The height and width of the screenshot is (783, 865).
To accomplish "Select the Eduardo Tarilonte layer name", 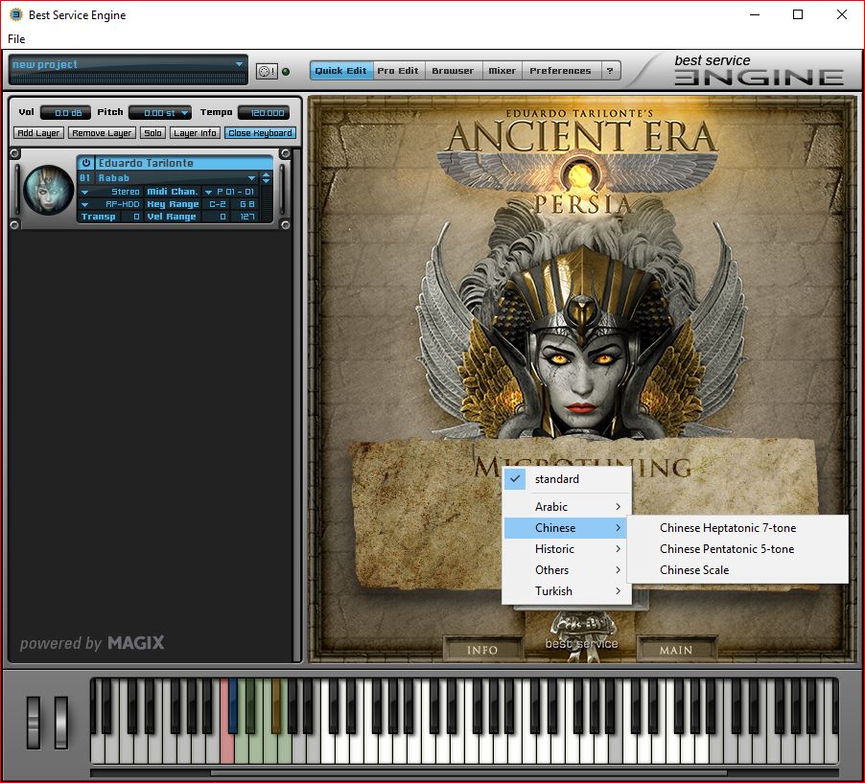I will click(x=146, y=163).
